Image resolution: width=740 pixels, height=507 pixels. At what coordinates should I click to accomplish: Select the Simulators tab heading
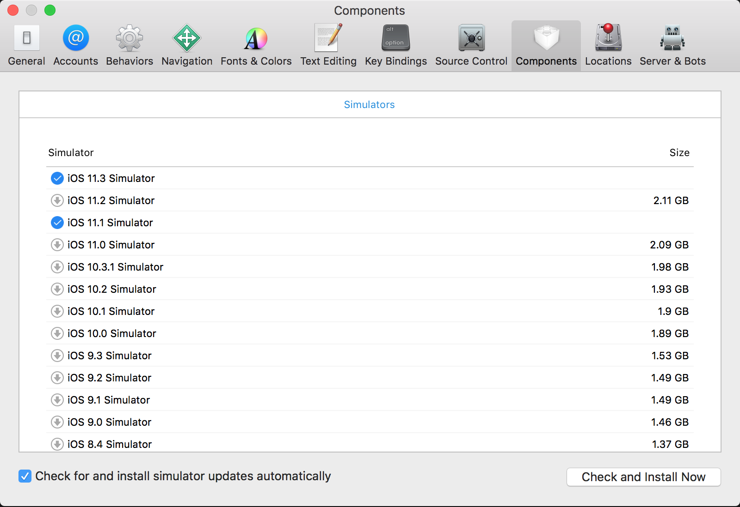click(369, 105)
